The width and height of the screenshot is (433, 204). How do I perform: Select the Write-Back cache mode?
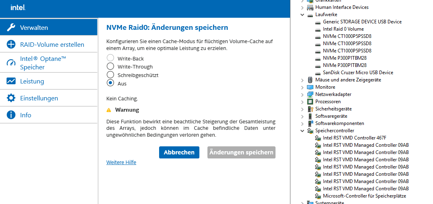[x=110, y=58]
